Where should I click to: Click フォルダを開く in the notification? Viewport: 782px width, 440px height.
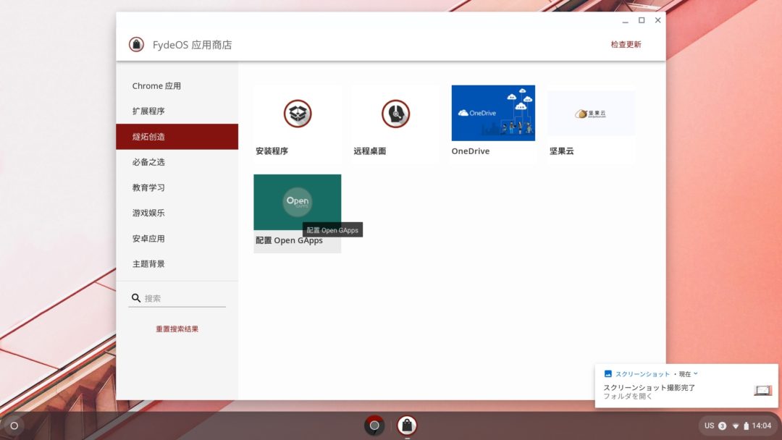pos(628,396)
